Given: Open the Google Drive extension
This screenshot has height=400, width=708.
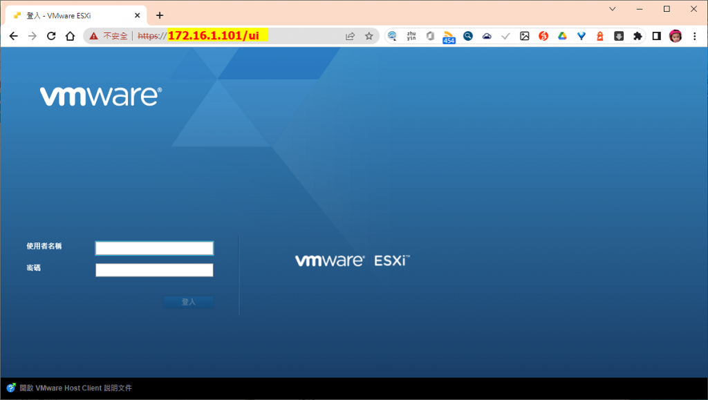Looking at the screenshot, I should pos(562,36).
